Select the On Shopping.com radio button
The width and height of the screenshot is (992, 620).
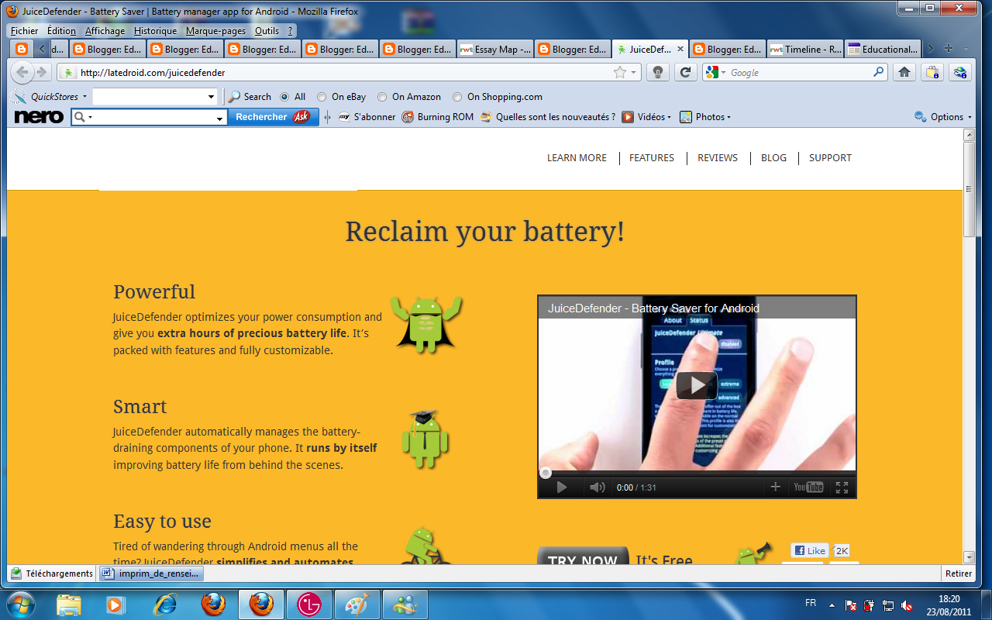coord(457,97)
